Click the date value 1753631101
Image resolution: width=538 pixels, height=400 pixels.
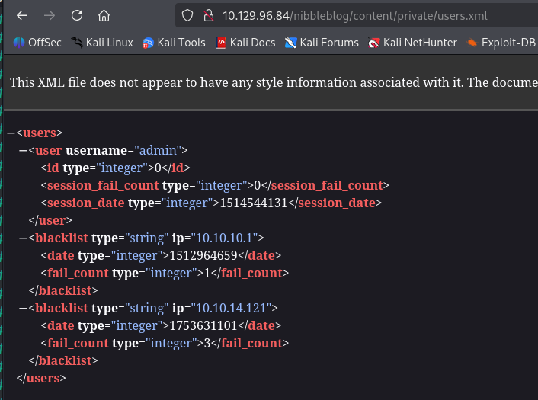(x=203, y=325)
